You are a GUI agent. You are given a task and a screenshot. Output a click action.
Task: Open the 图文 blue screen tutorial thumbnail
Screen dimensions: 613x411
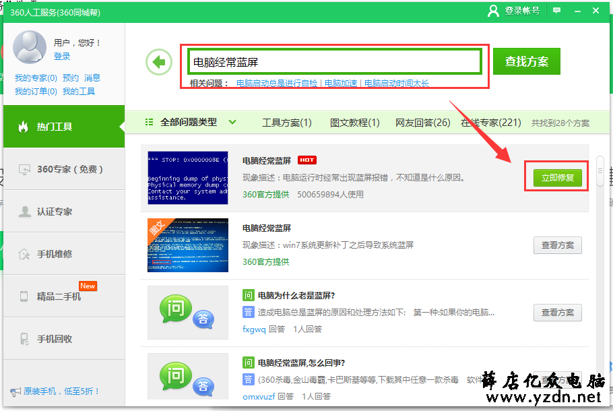pos(188,245)
